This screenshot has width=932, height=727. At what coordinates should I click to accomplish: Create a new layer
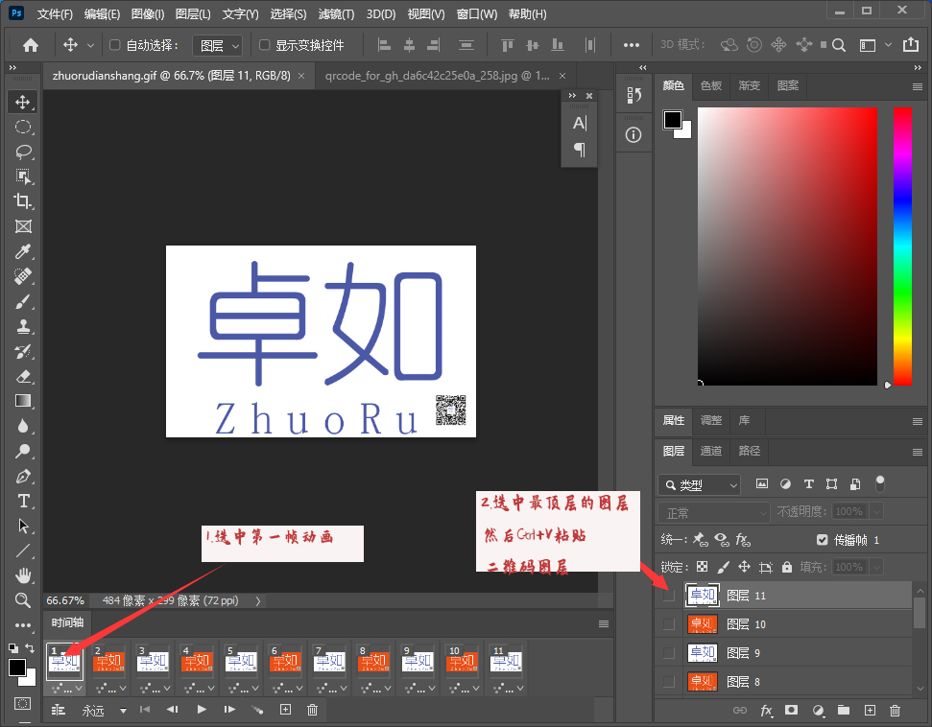[869, 710]
